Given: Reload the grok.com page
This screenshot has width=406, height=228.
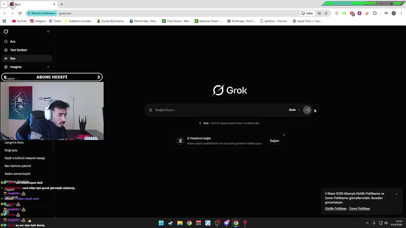Looking at the screenshot, I should pos(20,13).
